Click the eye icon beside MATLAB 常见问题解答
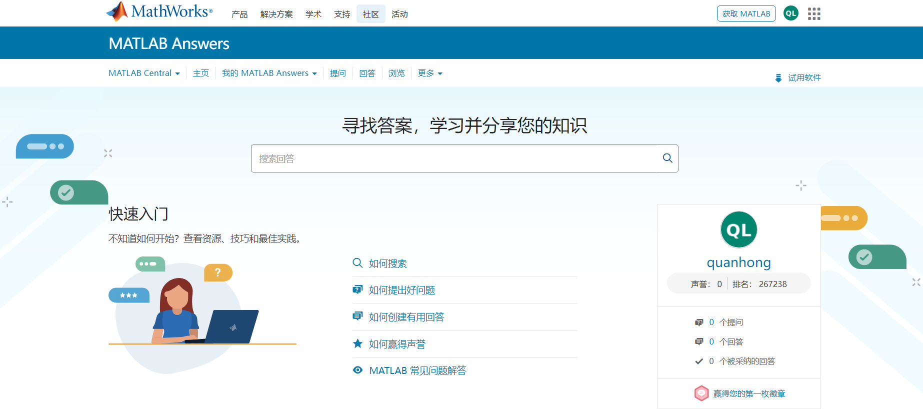923x409 pixels. pos(357,370)
